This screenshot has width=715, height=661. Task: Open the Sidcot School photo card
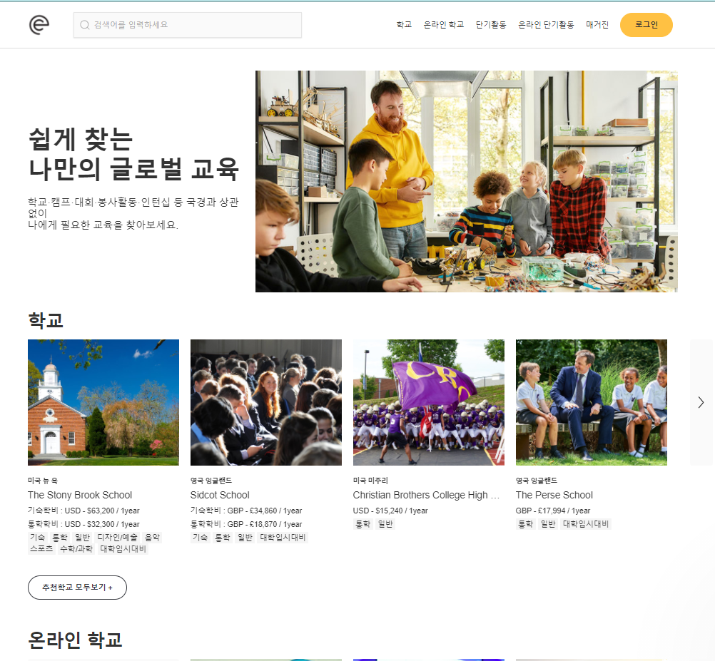[x=266, y=402]
